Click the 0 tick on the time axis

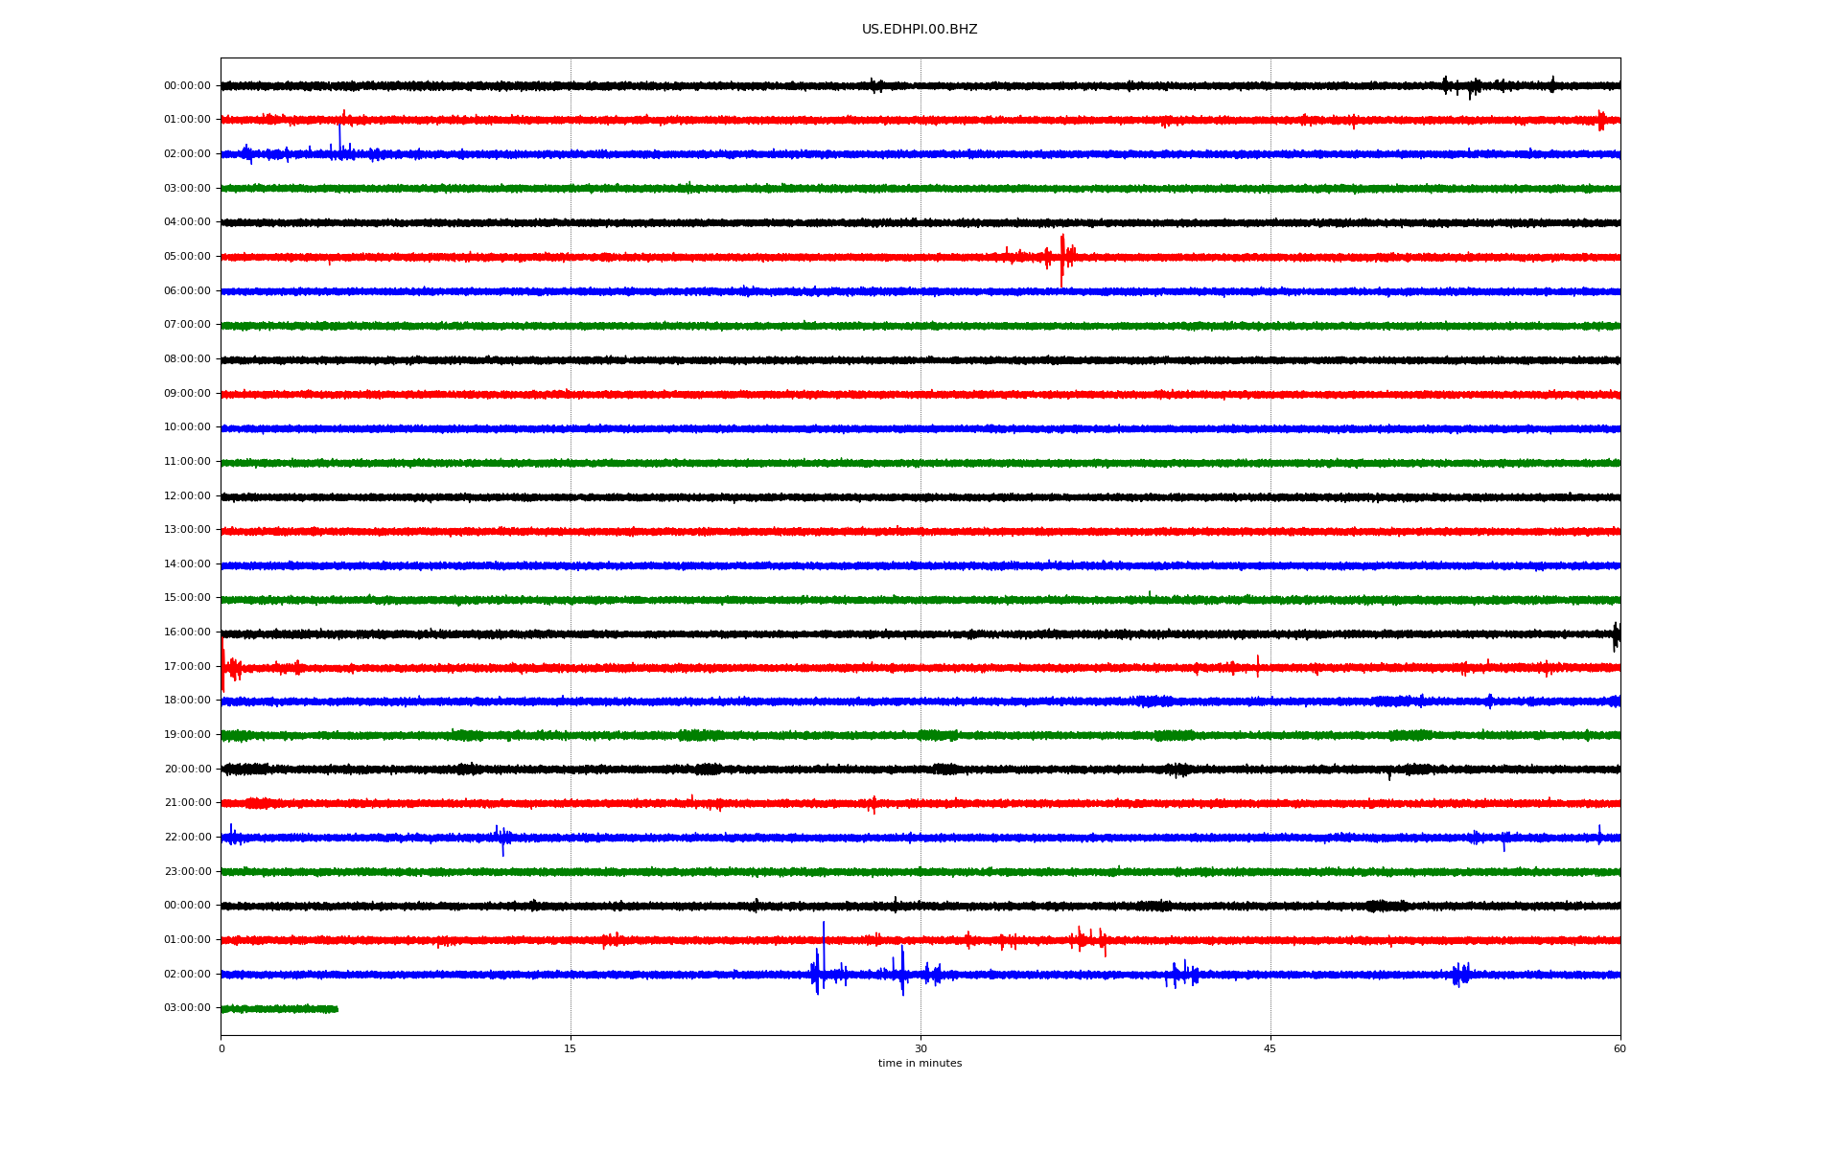pos(221,1048)
